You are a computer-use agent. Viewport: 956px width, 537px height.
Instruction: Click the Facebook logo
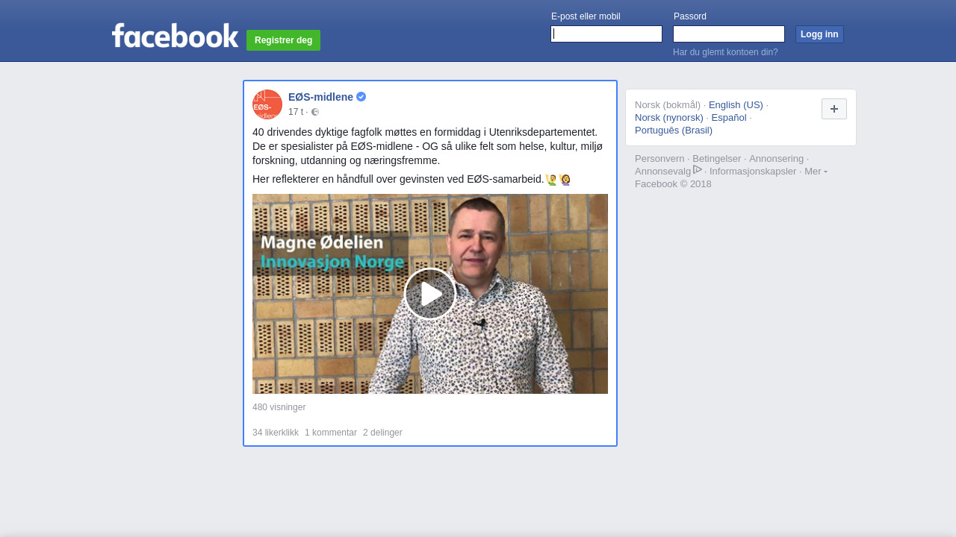175,35
